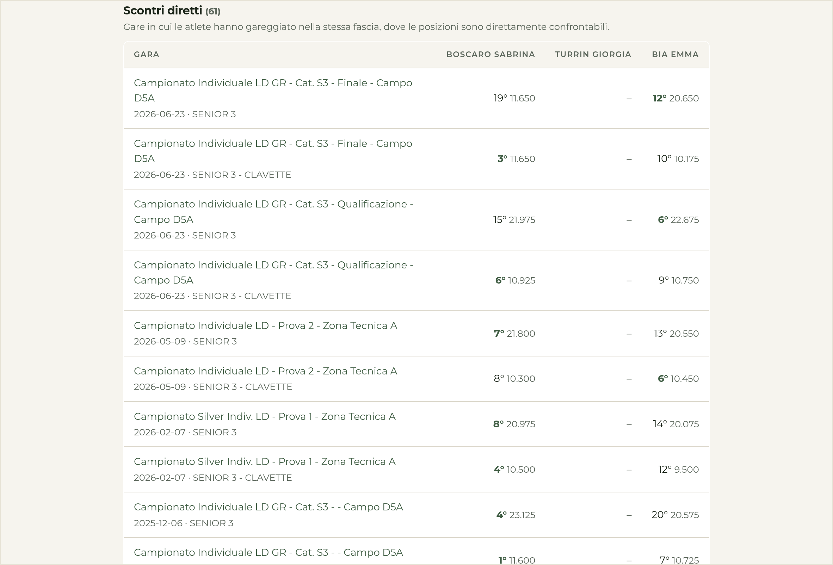Click Boscaro's 3° 11.650 result
Screen dimensions: 833x565
[516, 159]
